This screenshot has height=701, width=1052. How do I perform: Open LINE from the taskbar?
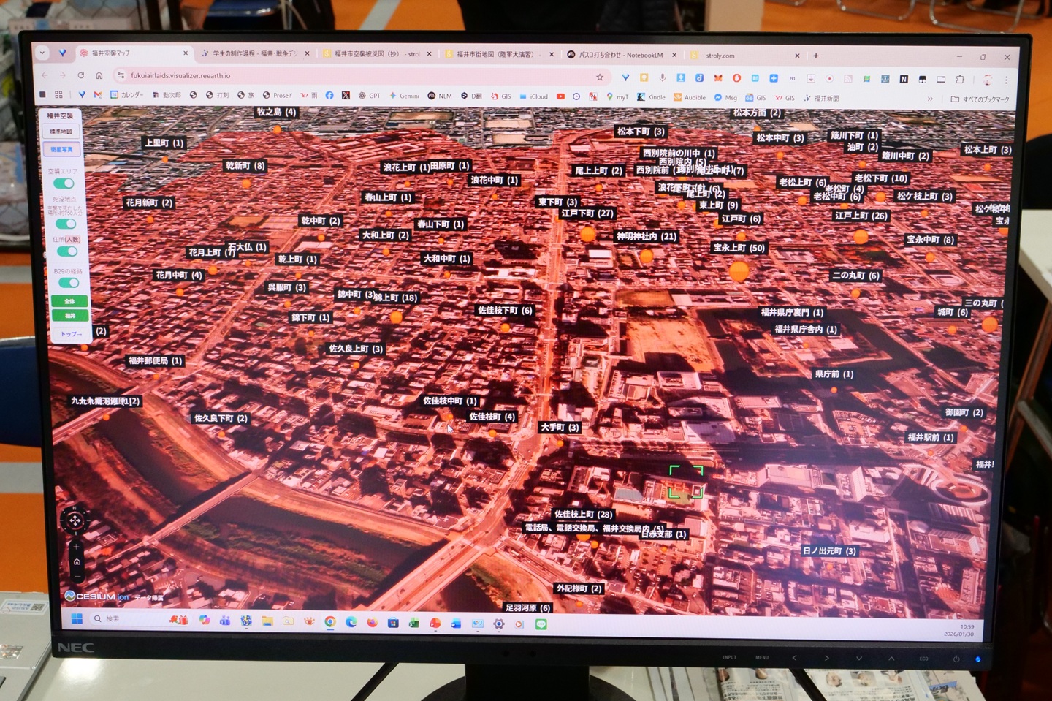[x=541, y=624]
